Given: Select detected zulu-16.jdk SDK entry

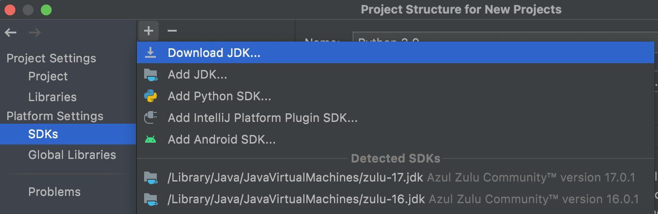Looking at the screenshot, I should point(296,199).
